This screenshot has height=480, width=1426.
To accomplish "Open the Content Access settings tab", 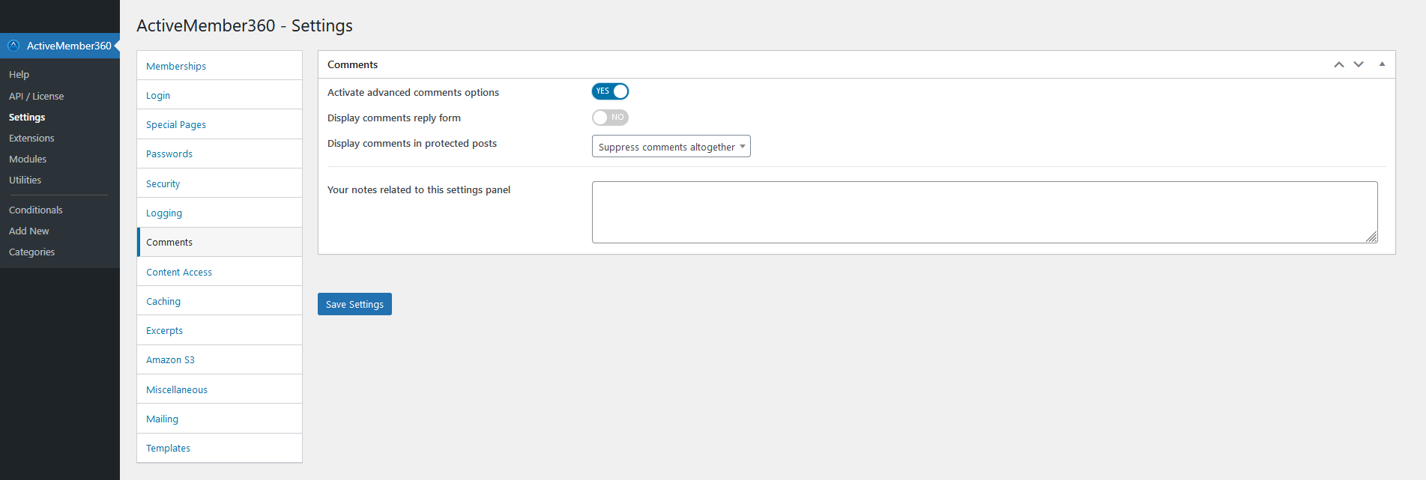I will (x=220, y=272).
